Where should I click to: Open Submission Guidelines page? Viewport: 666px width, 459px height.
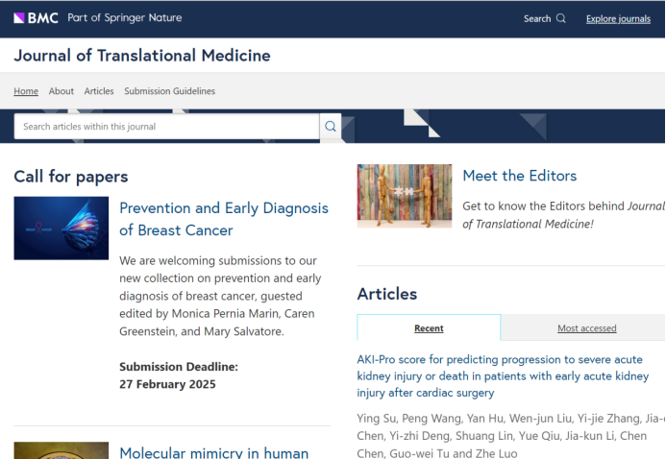pyautogui.click(x=169, y=91)
